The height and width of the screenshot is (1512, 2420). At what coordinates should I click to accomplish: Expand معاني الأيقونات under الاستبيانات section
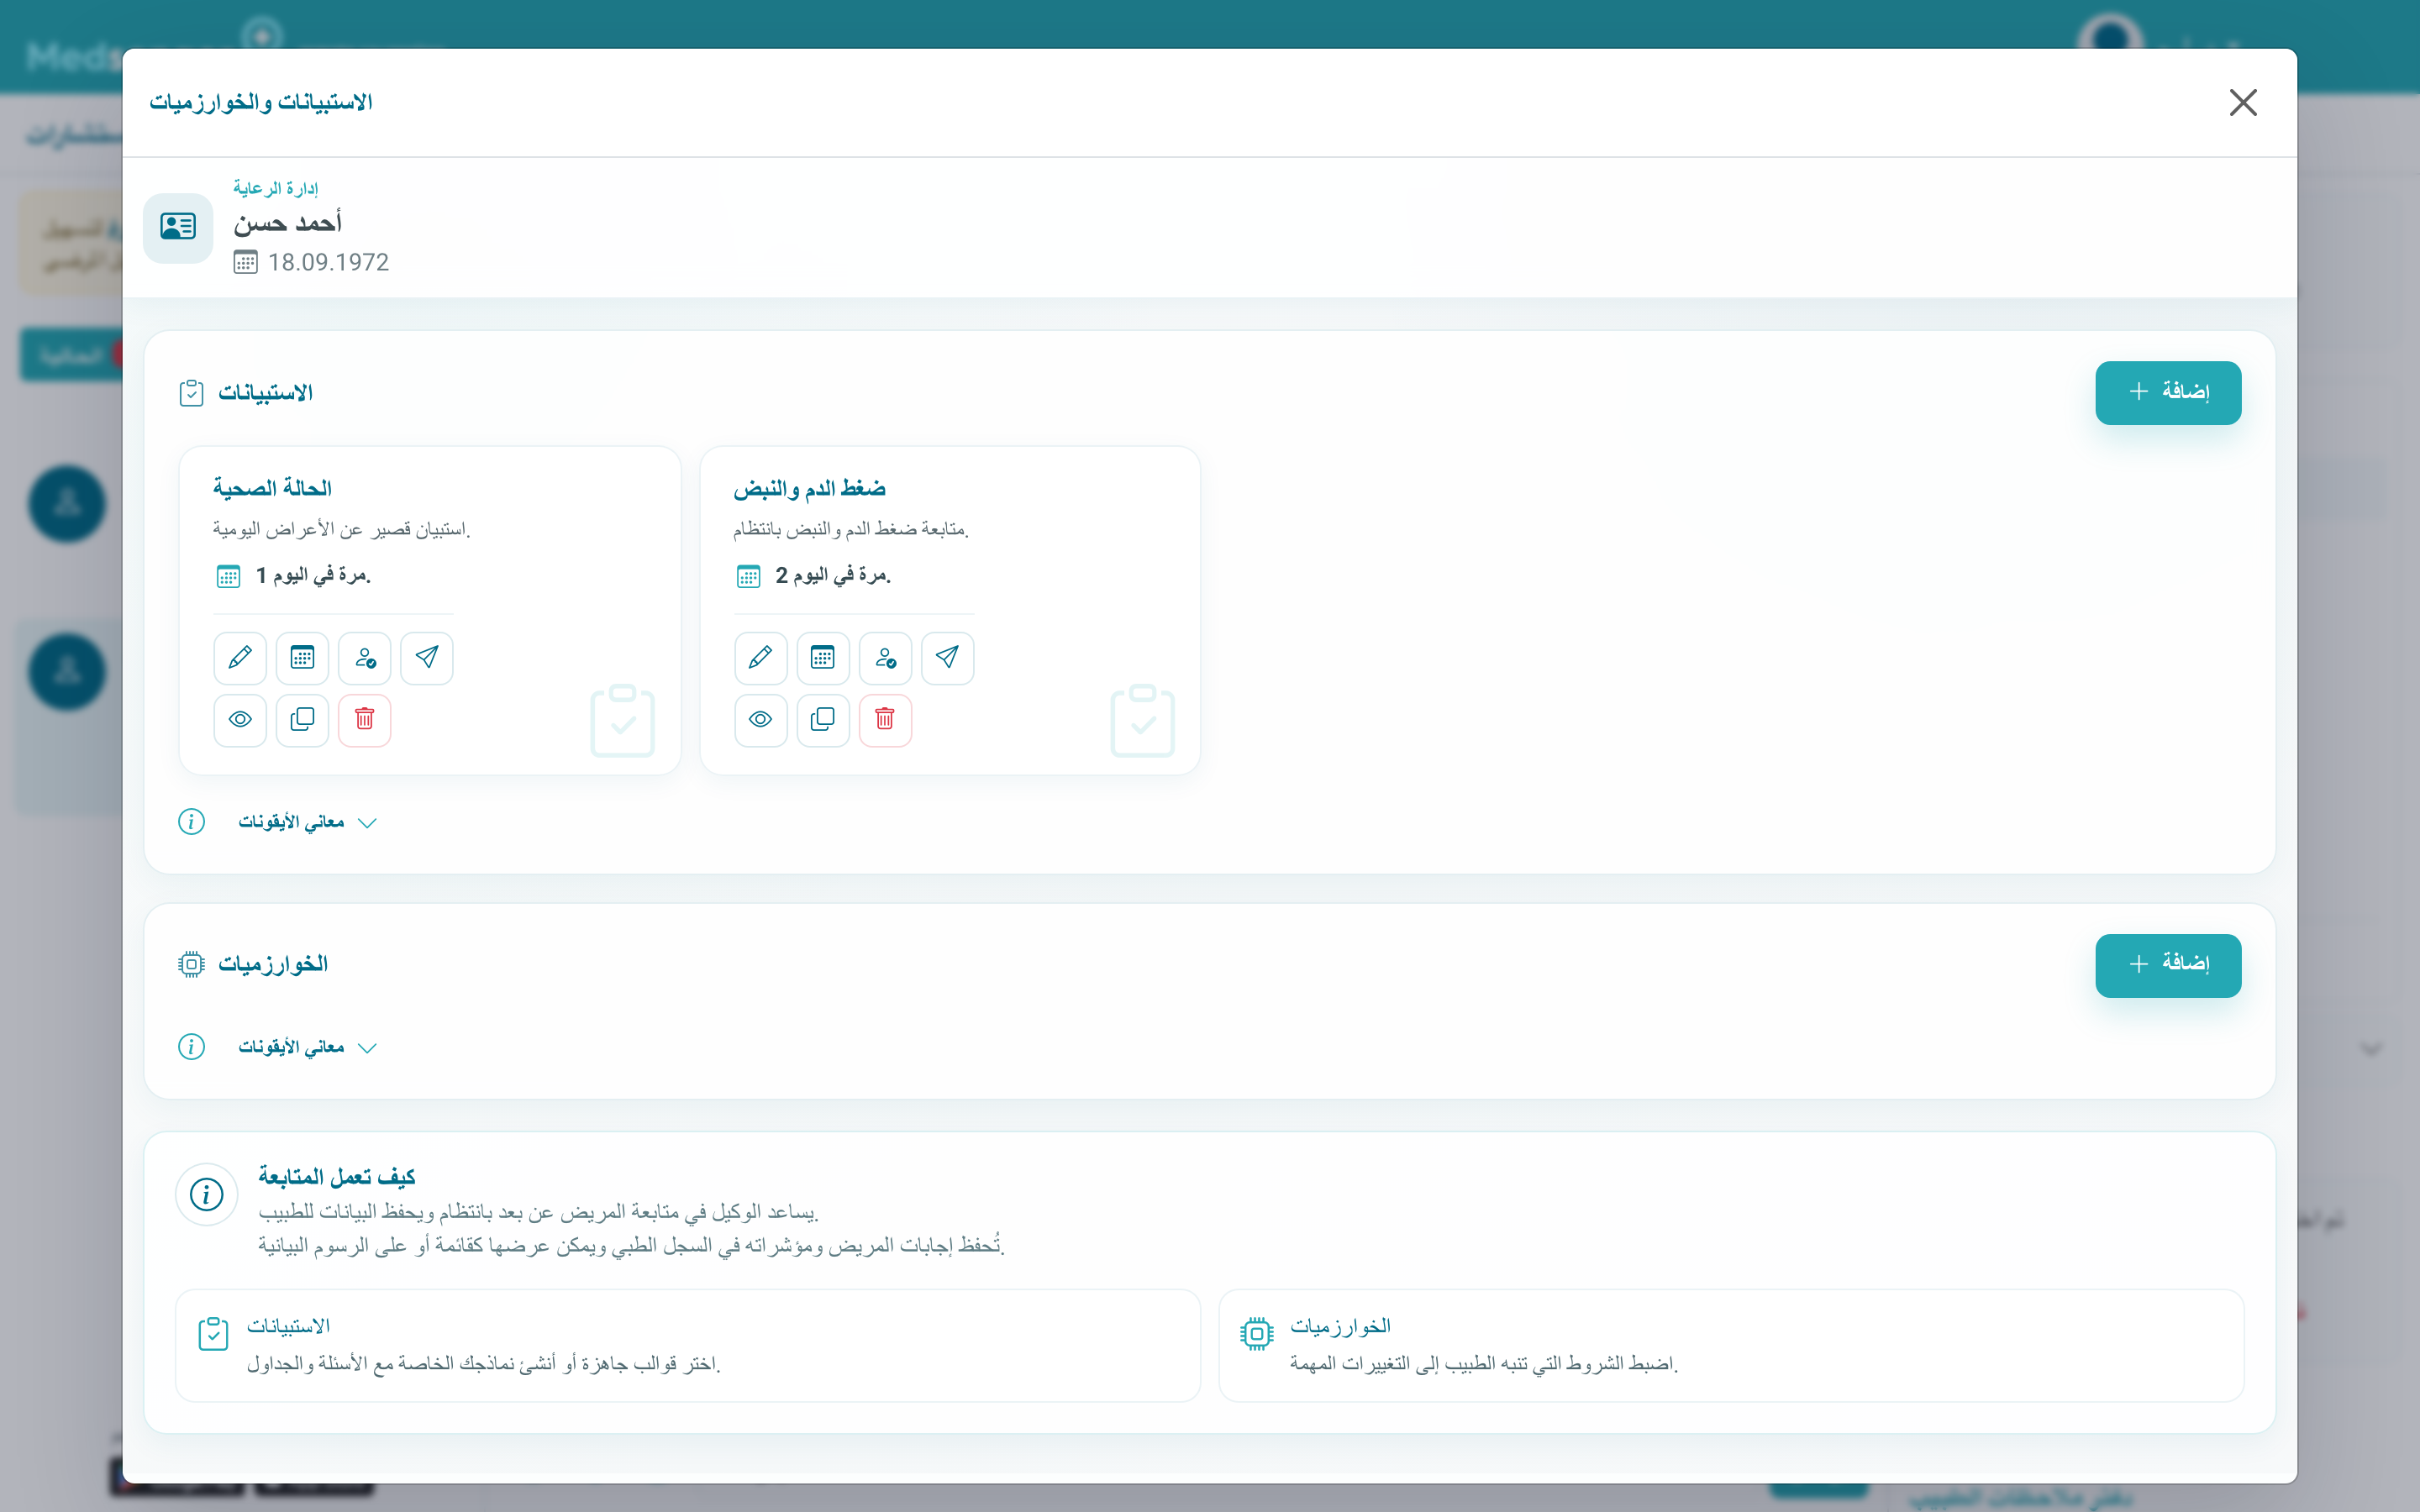[307, 822]
